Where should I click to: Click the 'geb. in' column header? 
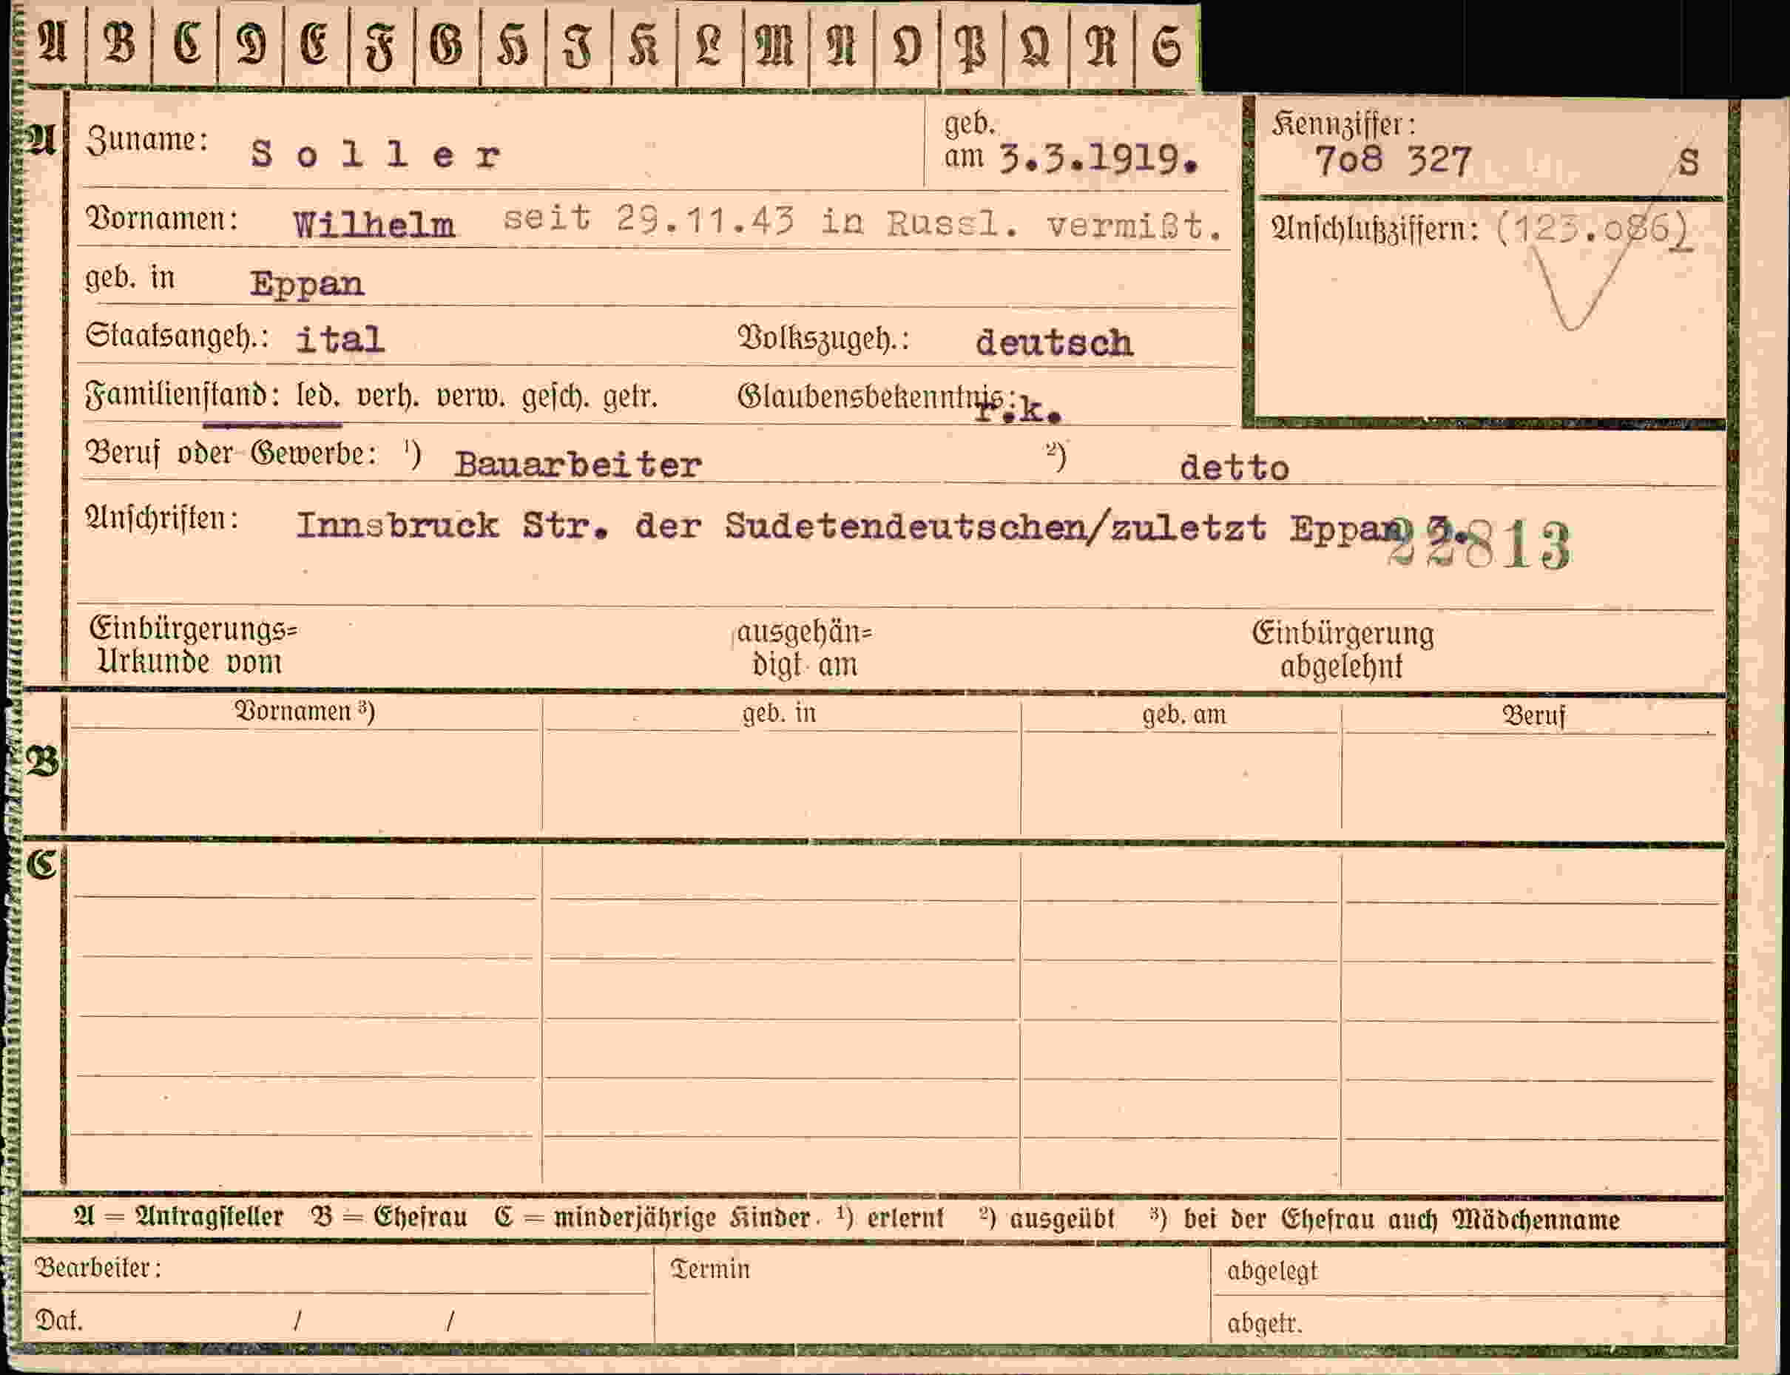coord(779,713)
